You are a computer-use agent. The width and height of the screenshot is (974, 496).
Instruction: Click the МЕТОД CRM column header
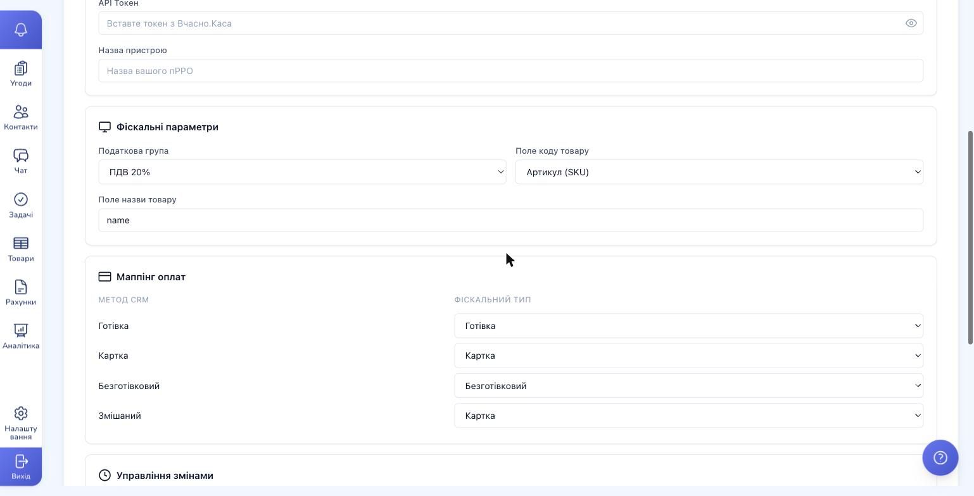tap(123, 300)
